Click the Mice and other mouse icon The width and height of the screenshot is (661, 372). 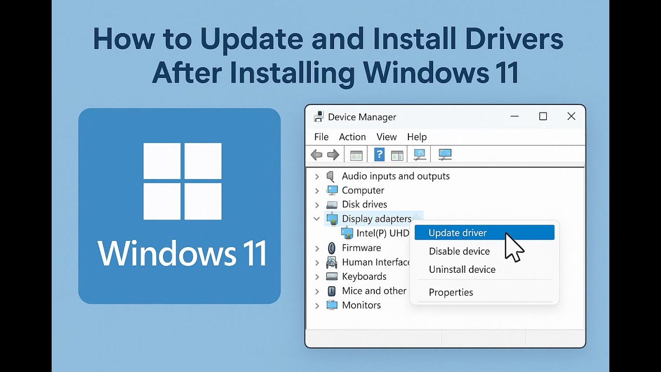point(332,291)
